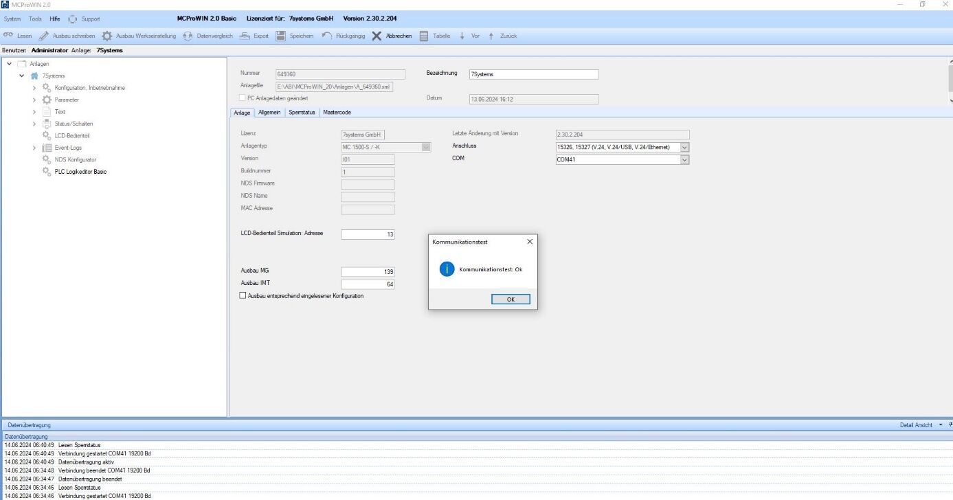The width and height of the screenshot is (953, 500).
Task: Switch to the Sperrstatus tab
Action: [302, 113]
